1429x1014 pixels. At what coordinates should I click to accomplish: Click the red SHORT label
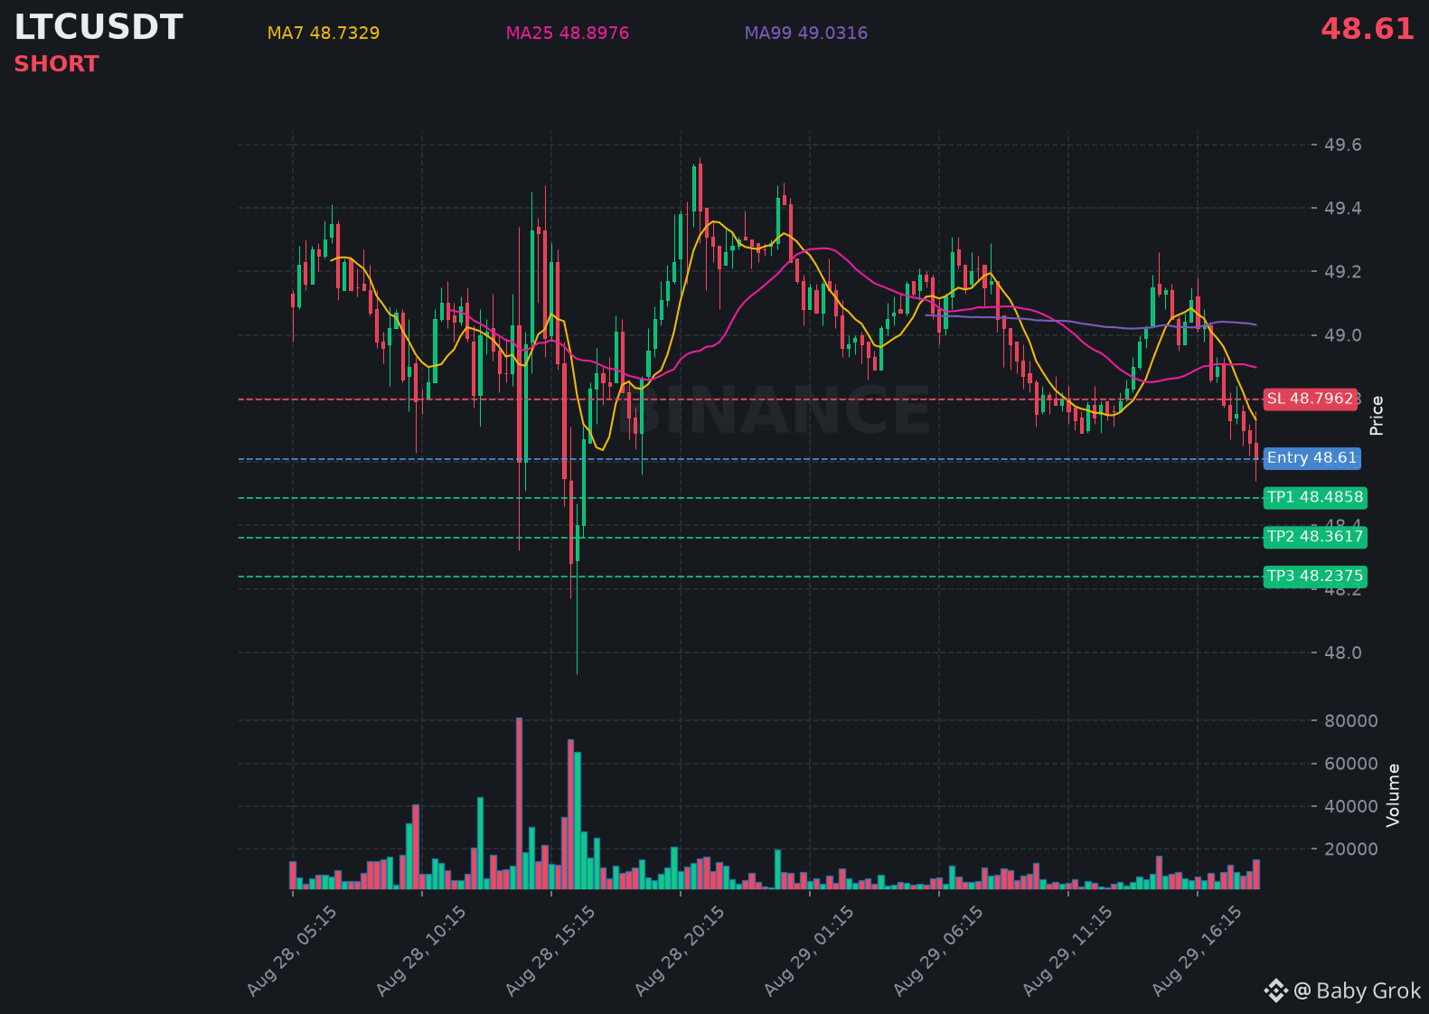[56, 64]
